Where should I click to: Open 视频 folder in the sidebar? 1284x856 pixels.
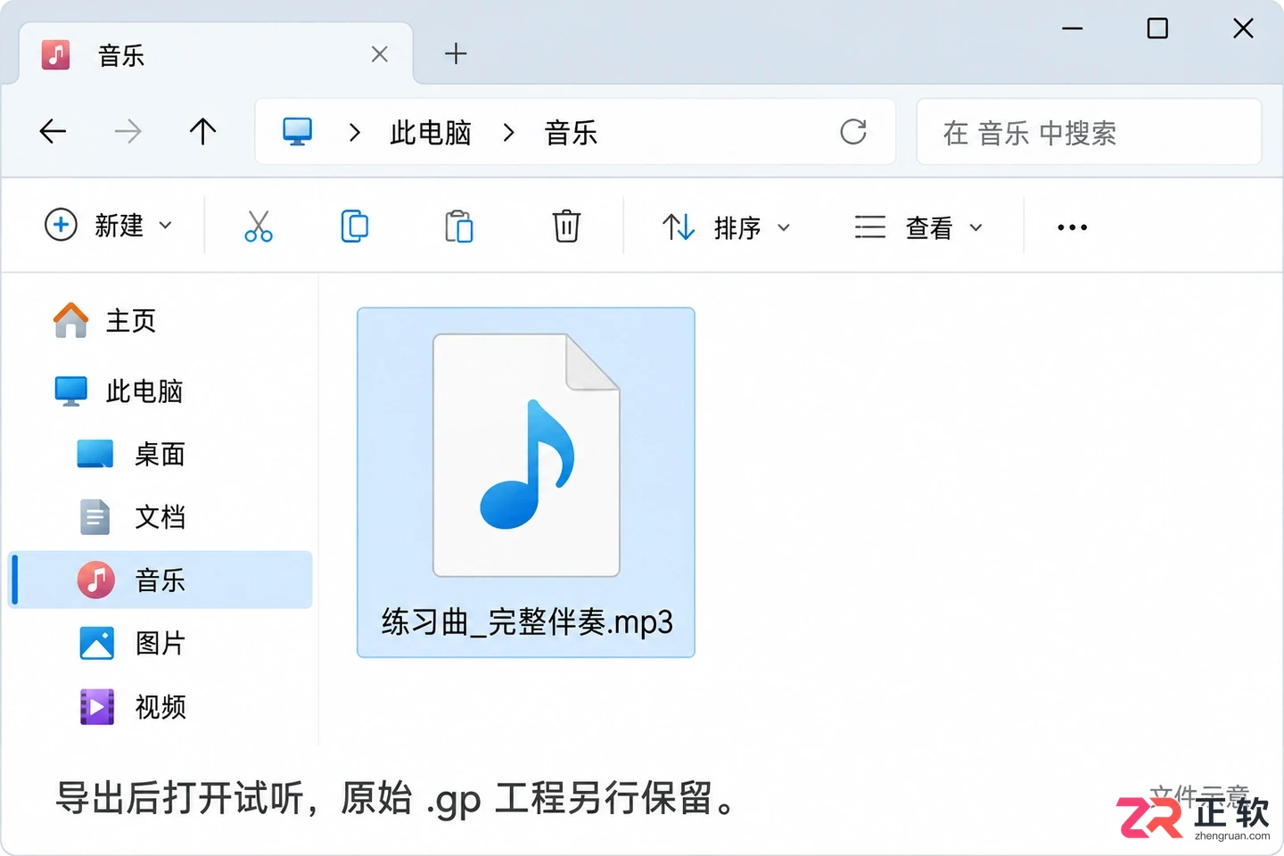point(132,707)
